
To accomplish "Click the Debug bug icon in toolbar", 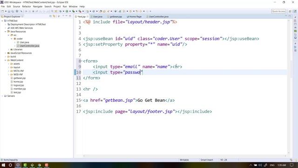I will [x=61, y=11].
